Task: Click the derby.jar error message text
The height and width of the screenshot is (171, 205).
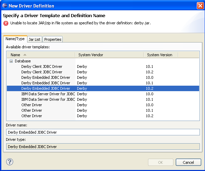Action: (x=80, y=23)
